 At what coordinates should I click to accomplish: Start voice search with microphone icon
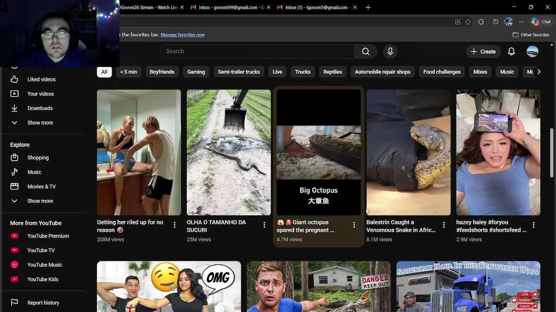point(390,52)
